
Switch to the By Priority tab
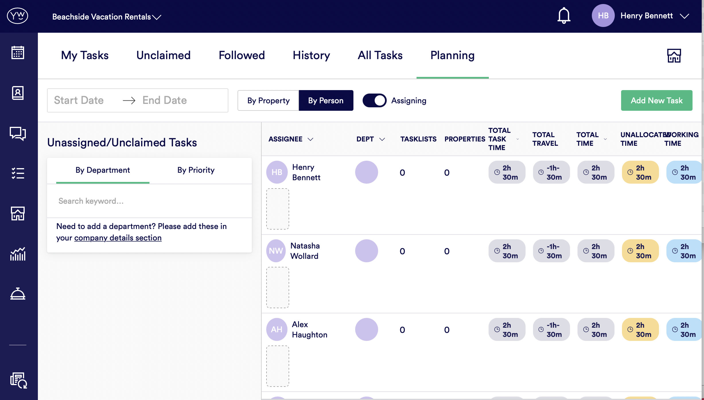196,170
